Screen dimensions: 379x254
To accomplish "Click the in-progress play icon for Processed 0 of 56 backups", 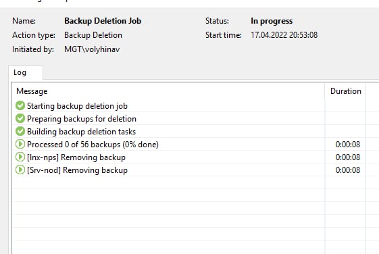I will pos(20,144).
